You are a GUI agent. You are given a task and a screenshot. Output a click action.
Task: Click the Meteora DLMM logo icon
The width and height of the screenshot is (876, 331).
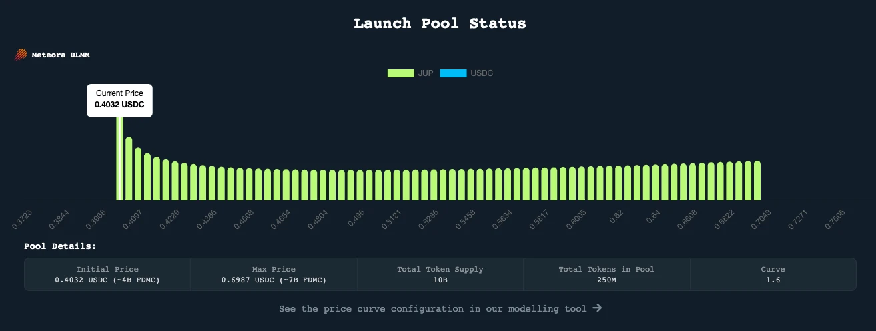pyautogui.click(x=20, y=55)
